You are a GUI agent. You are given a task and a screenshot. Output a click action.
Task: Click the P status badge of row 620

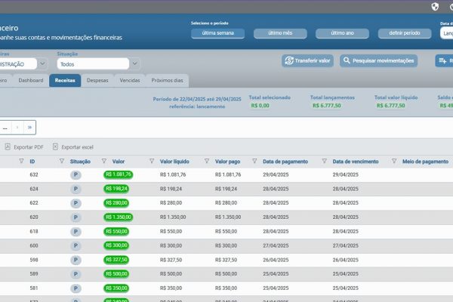click(x=75, y=217)
